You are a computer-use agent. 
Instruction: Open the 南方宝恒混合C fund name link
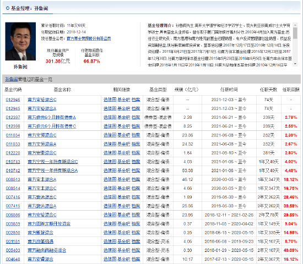[x=42, y=135]
